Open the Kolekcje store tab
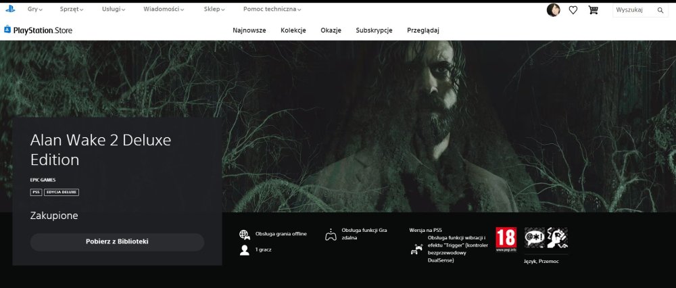Image resolution: width=676 pixels, height=288 pixels. click(293, 30)
